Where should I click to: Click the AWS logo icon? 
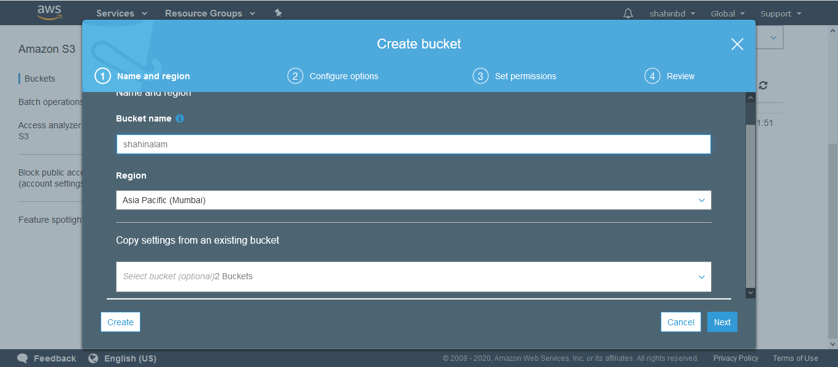tap(49, 13)
